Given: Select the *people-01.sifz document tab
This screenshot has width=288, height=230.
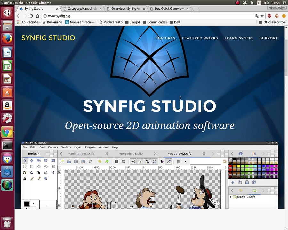Looking at the screenshot, I should [x=131, y=154].
